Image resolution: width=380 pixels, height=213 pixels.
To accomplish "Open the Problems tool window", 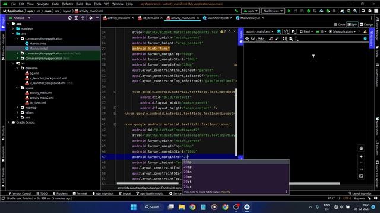I will [60, 193].
